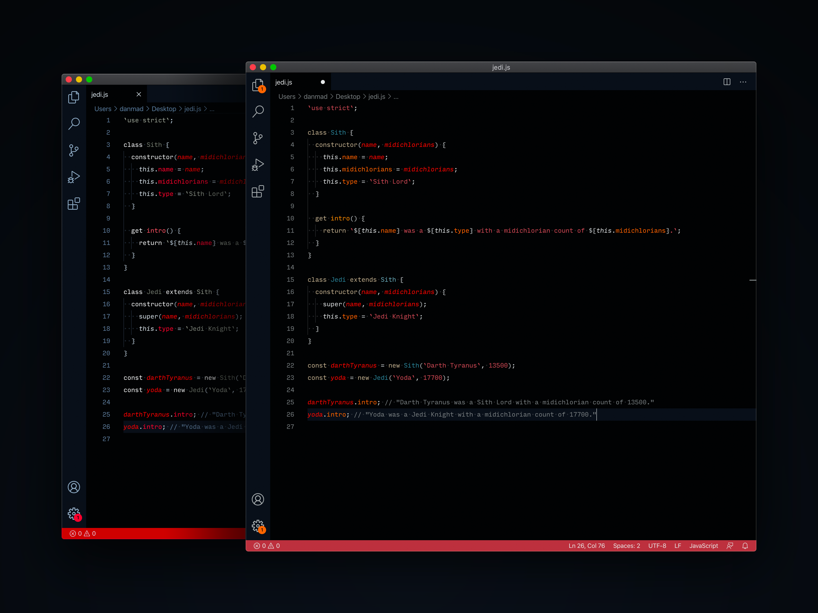818x613 pixels.
Task: Open Run and Debug in front window
Action: (258, 165)
